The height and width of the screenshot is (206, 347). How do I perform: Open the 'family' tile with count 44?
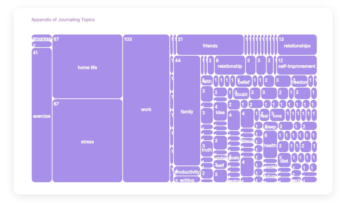tap(187, 111)
